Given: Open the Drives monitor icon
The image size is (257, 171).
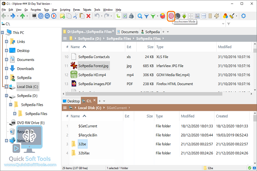Looking at the screenshot, I should pyautogui.click(x=34, y=16).
